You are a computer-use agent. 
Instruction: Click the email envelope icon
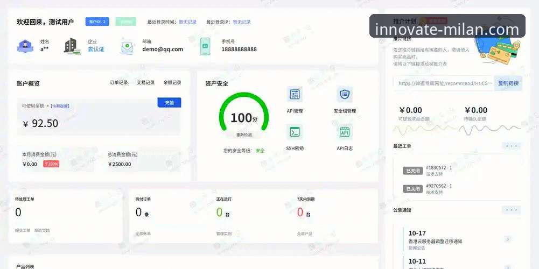127,46
